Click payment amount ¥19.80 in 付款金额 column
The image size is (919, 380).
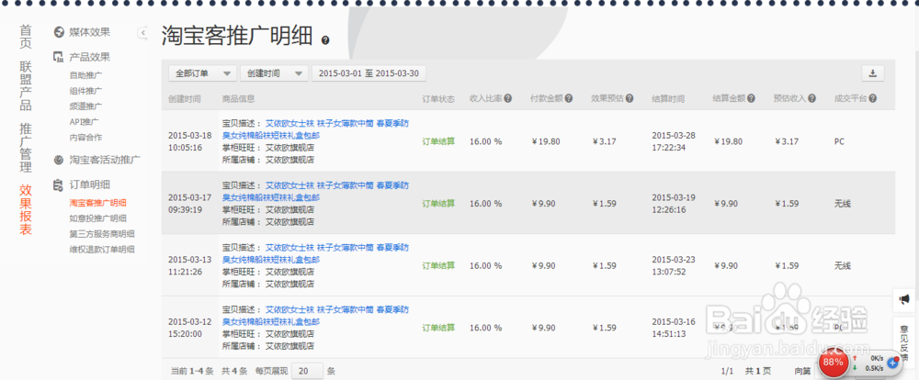(x=546, y=141)
